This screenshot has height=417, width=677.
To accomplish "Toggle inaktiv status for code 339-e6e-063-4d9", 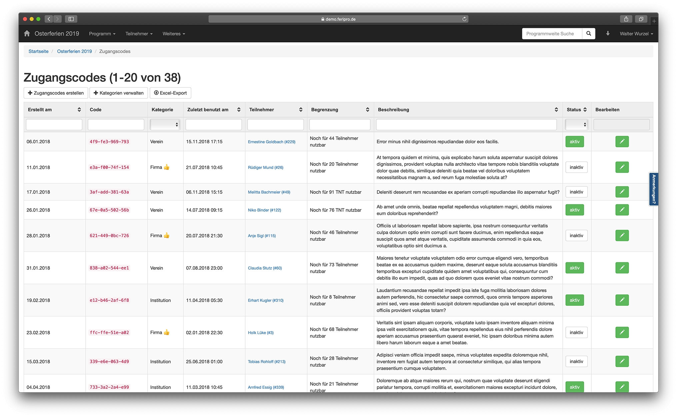I will point(576,361).
